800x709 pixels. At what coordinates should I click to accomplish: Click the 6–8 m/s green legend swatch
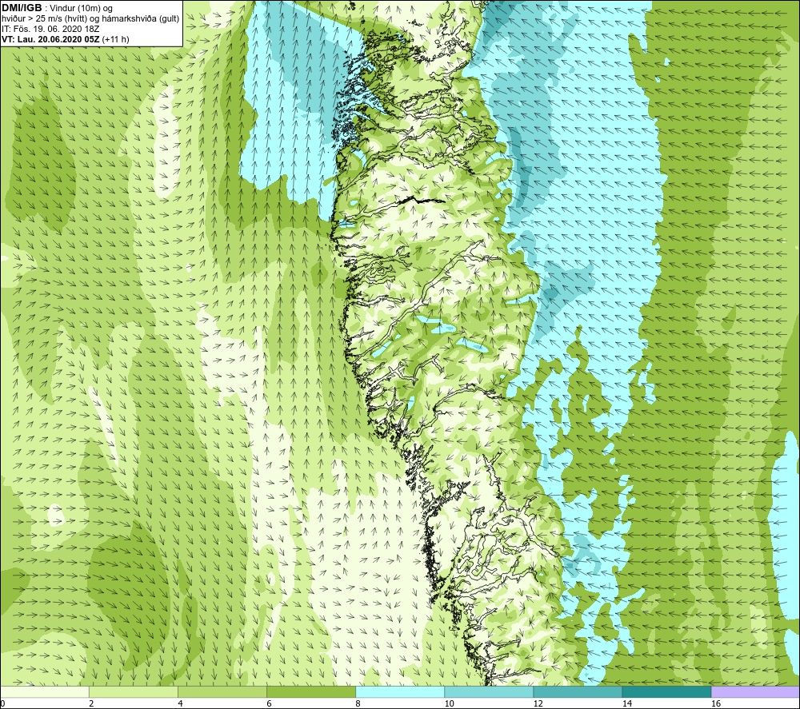point(311,691)
